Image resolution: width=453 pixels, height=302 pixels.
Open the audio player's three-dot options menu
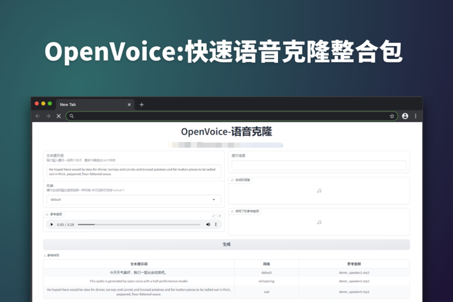tap(216, 225)
